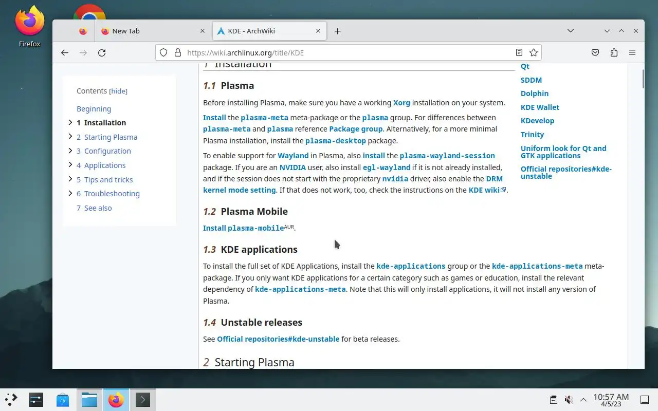Open Uniform look for Qt and GTK applications
This screenshot has height=411, width=658.
pyautogui.click(x=563, y=152)
